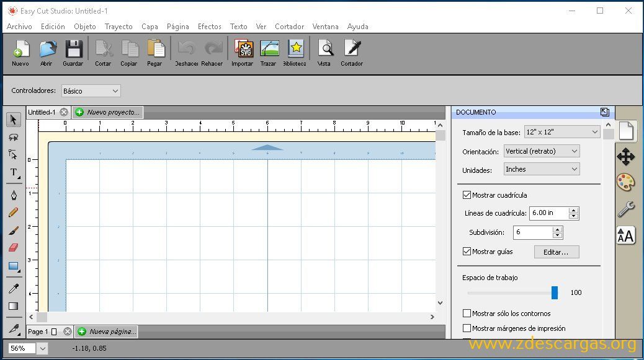Open the color palette panel
The image size is (644, 360).
tap(626, 182)
